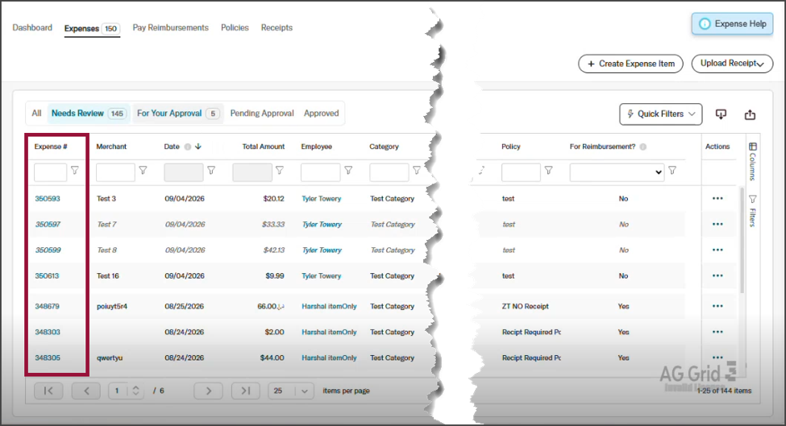
Task: Expand the Quick Filters dropdown
Action: point(661,114)
